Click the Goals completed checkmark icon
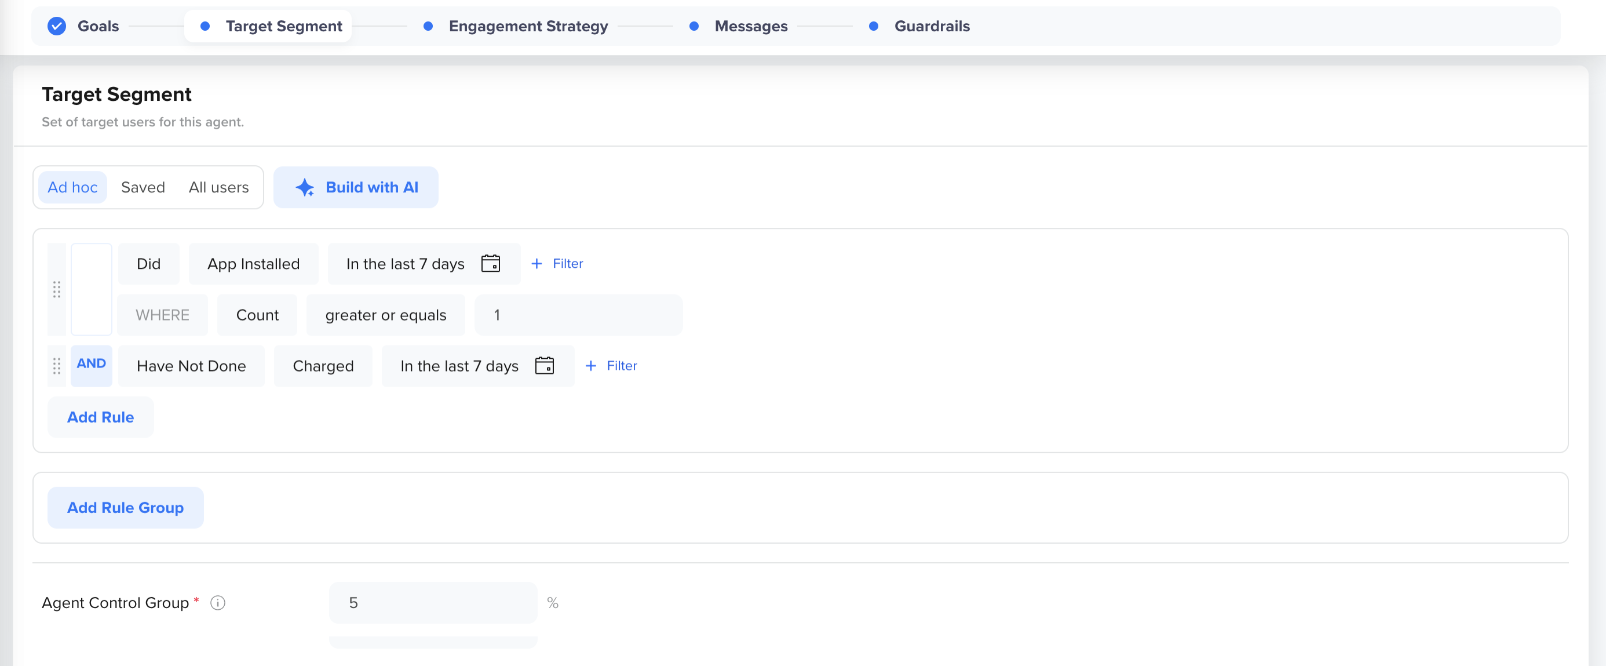Viewport: 1606px width, 666px height. 57,26
